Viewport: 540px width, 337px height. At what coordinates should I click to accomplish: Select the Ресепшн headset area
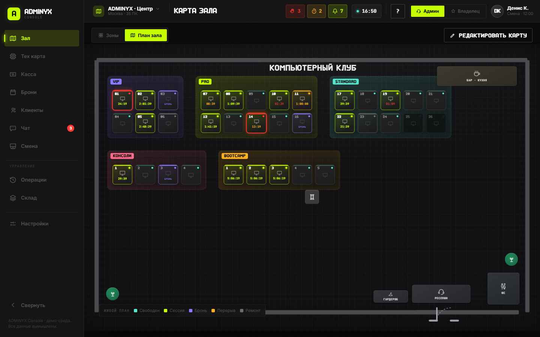[x=441, y=294]
